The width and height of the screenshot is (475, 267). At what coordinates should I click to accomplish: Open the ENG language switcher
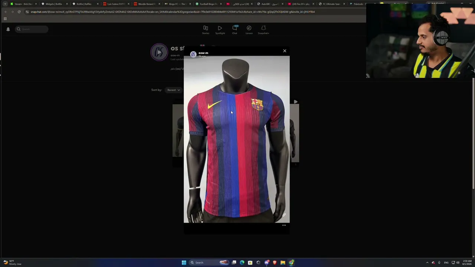[x=446, y=263]
